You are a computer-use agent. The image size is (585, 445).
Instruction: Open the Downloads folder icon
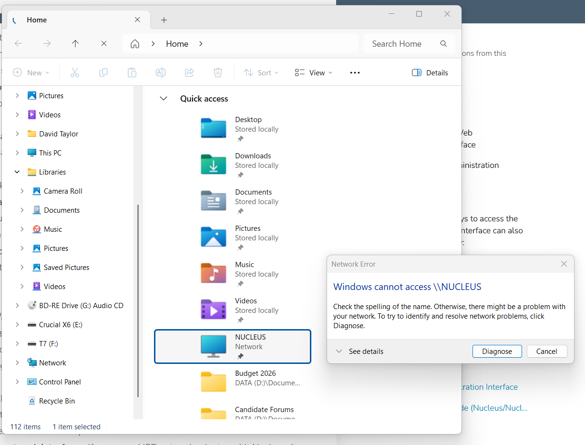(213, 165)
